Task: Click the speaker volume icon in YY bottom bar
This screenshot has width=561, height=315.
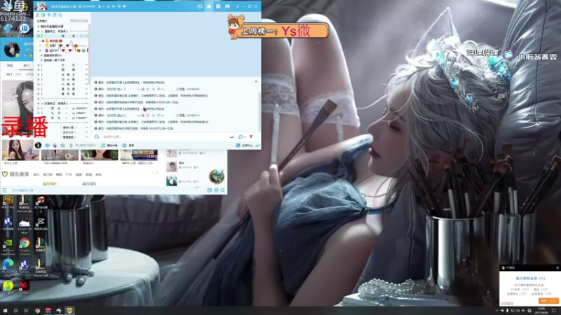Action: (x=47, y=146)
